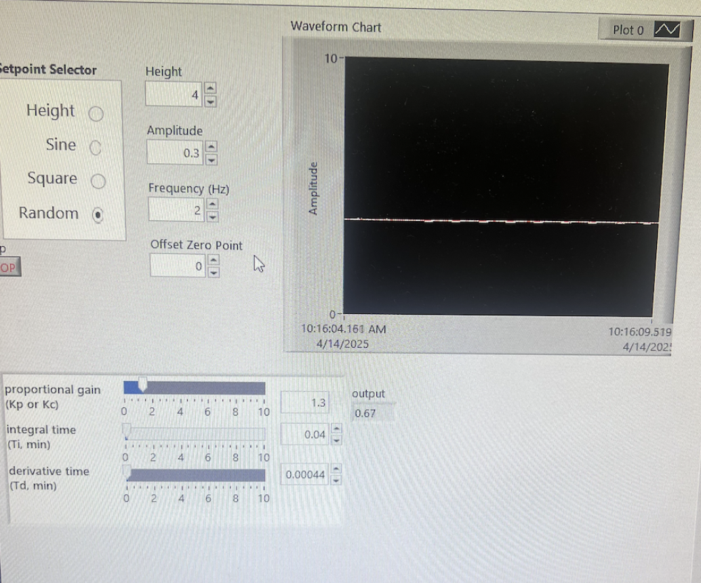Click the proportional gain slider handle

point(142,385)
